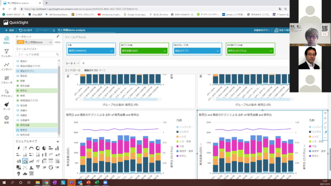Open the Filter (フィルター) panel in sidebar
Screen dimensions: 331x186
point(7,53)
